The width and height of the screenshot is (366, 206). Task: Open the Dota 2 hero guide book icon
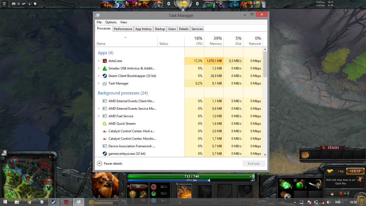tap(13, 4)
